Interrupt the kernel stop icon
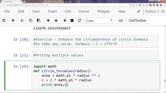Image resolution: width=166 pixels, height=93 pixels. pos(72,20)
